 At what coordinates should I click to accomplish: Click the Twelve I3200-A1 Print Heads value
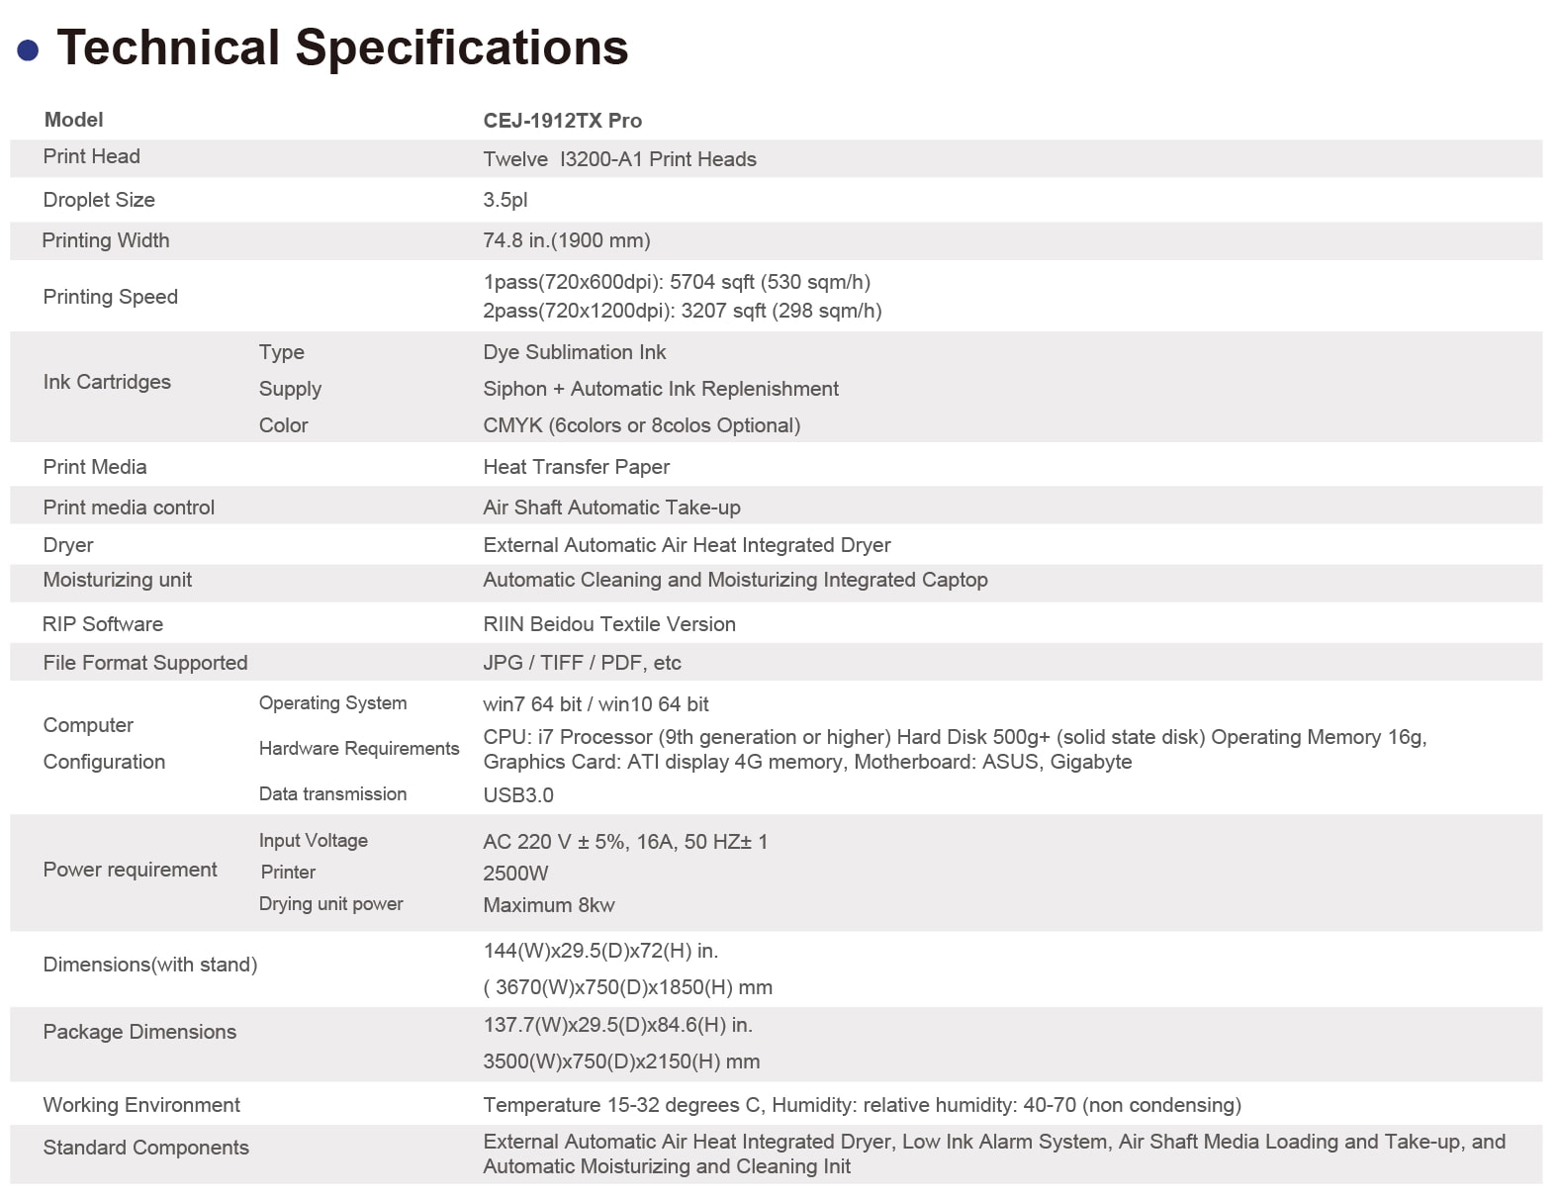(x=619, y=159)
